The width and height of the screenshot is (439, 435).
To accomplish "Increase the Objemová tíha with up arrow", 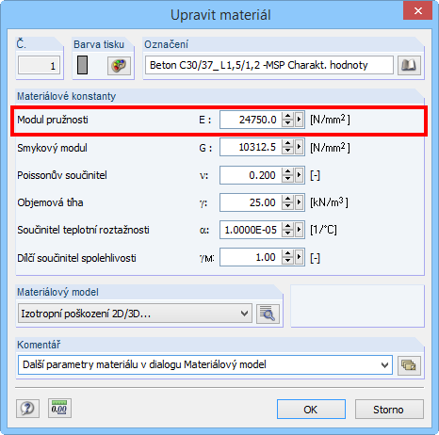I will [287, 199].
